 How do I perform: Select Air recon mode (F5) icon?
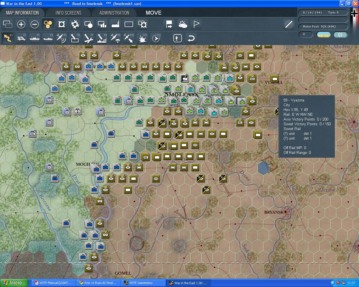pyautogui.click(x=61, y=38)
